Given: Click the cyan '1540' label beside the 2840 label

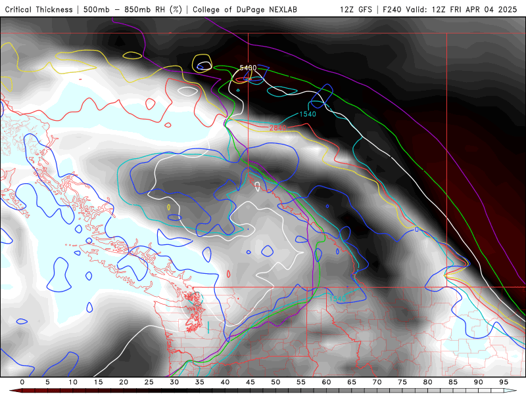Looking at the screenshot, I should [308, 114].
